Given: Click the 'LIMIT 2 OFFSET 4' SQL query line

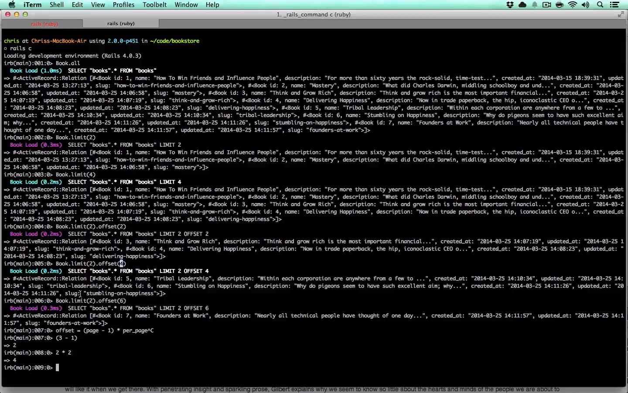Looking at the screenshot, I should [109, 271].
